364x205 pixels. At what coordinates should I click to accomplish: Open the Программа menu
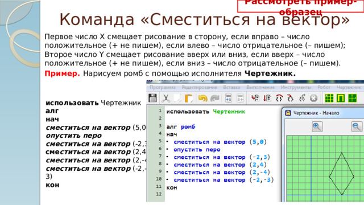(163, 87)
